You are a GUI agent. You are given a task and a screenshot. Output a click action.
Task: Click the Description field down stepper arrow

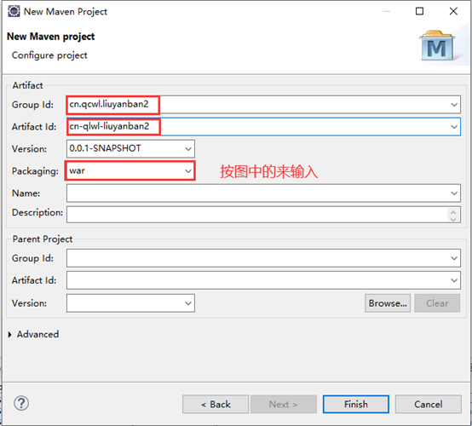[453, 219]
